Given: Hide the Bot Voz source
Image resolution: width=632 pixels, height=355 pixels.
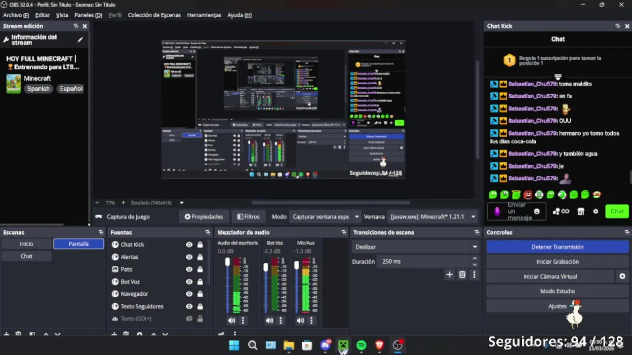Looking at the screenshot, I should (x=189, y=282).
